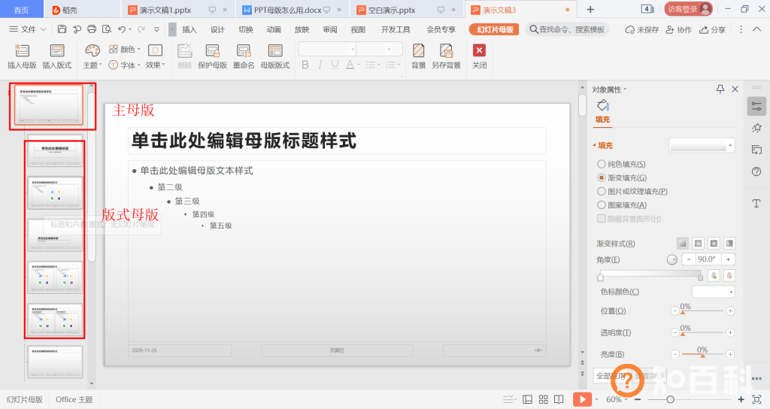770x409 pixels.
Task: Expand 主题 (Theme) dropdown
Action: [x=101, y=65]
